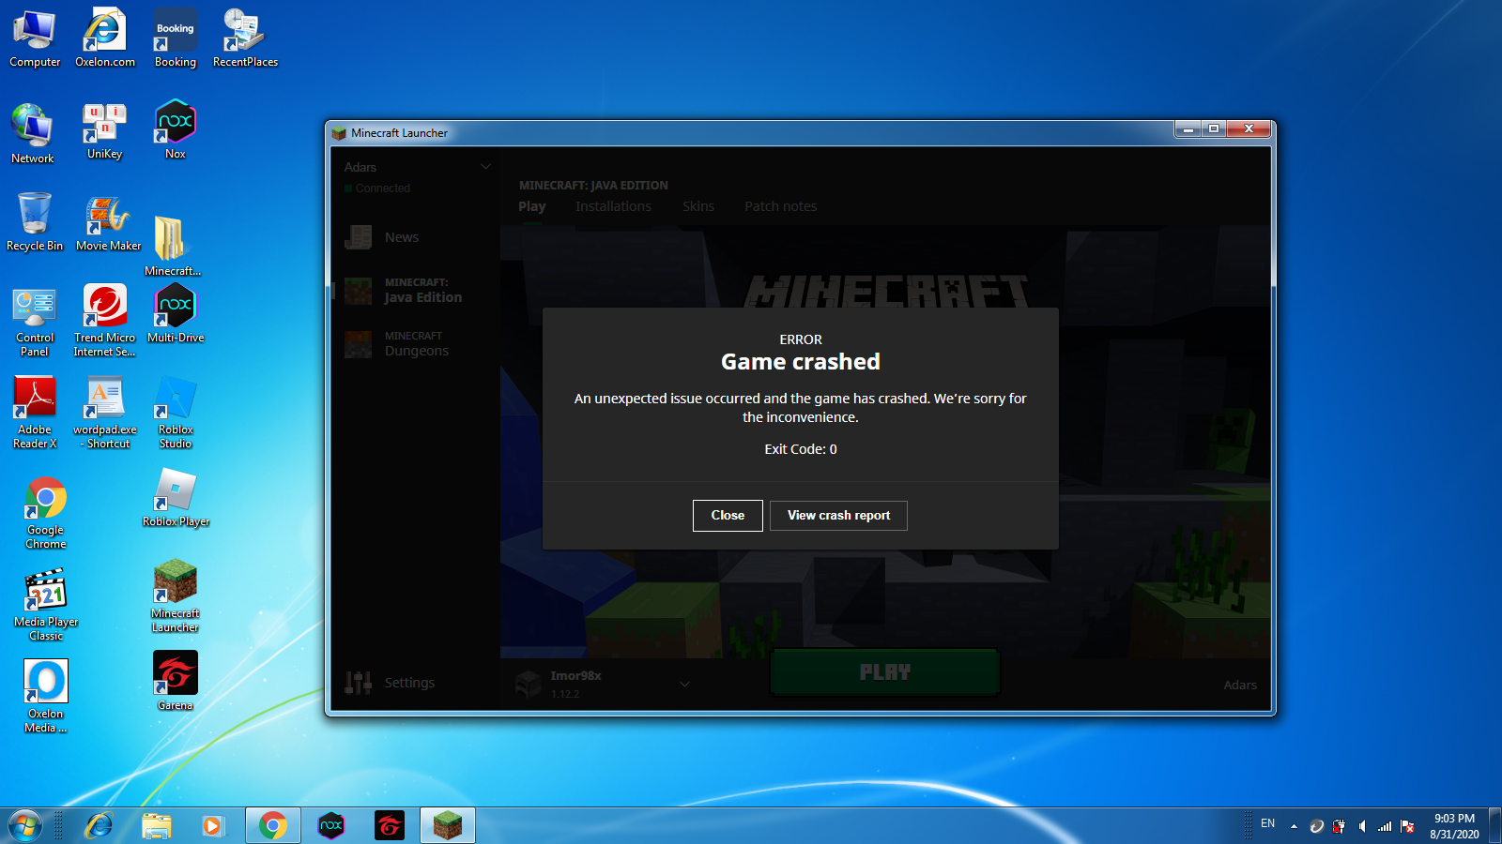Select the Adobe Reader X desktop icon
The image size is (1502, 844).
point(35,414)
